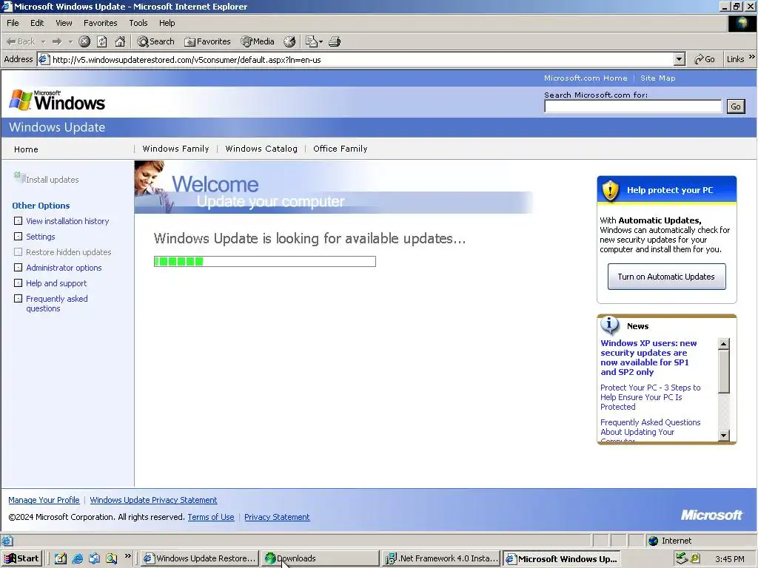Viewport: 758px width, 568px height.
Task: Click the Install updates icon
Action: pos(19,177)
